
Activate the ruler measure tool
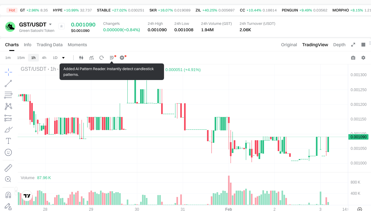pos(8,168)
